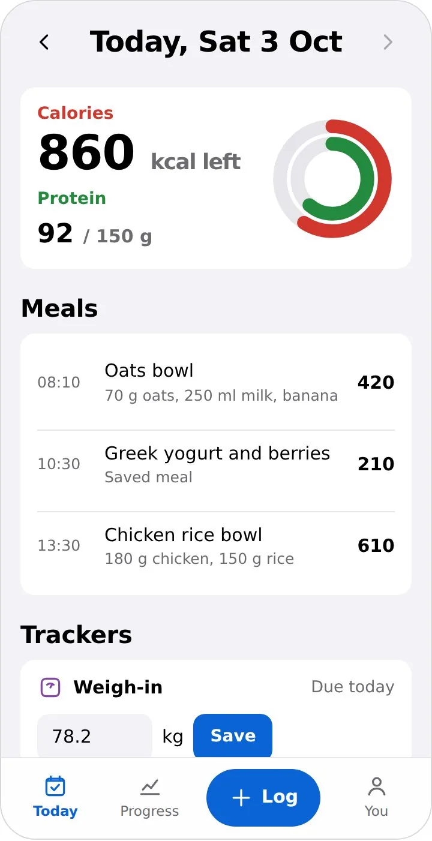Tap the protein 92 / 150 g value
This screenshot has height=841, width=432.
coord(95,233)
